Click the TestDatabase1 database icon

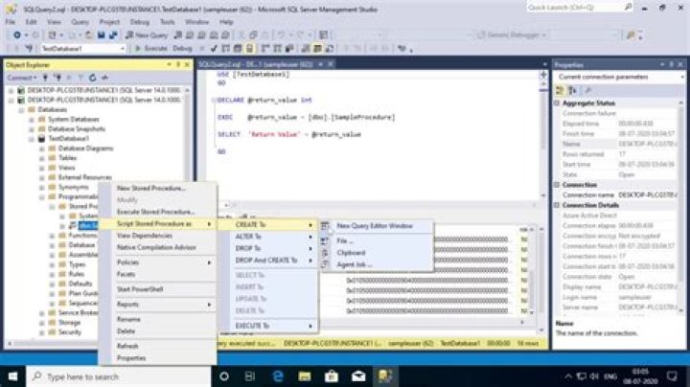click(42, 139)
